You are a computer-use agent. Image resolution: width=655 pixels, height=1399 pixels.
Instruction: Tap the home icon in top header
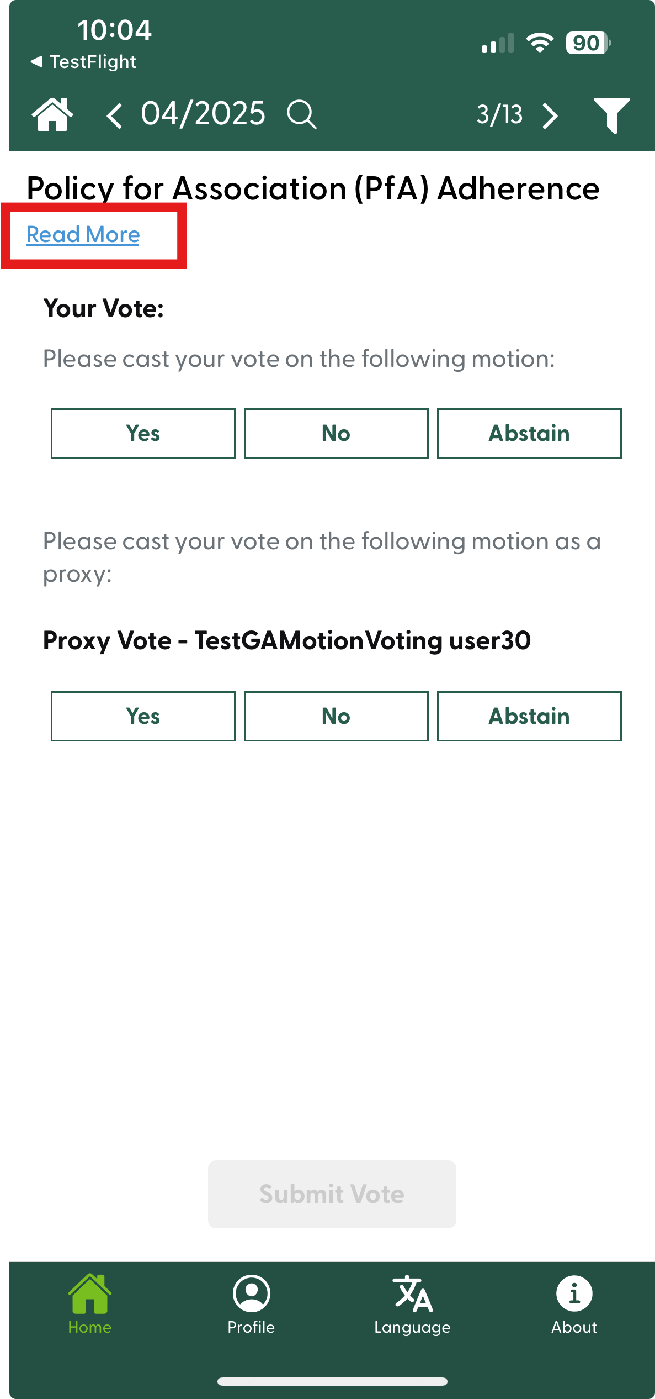[52, 115]
